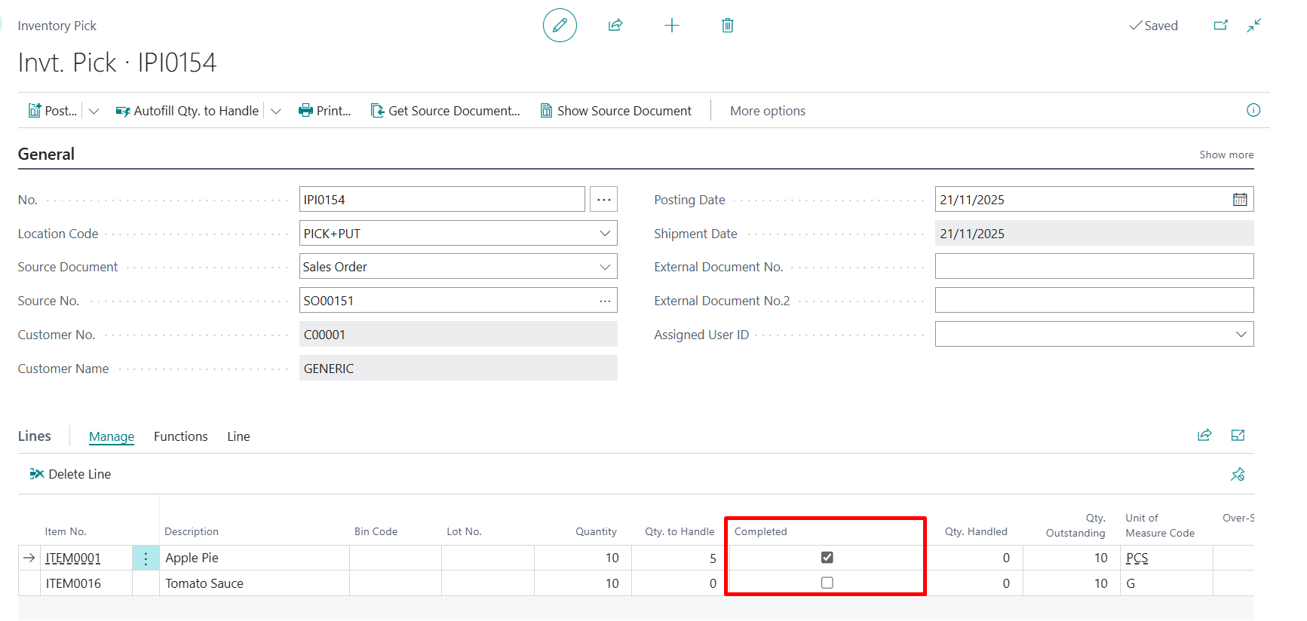Expand the Location Code dropdown
Screen dimensions: 1307x621
point(604,234)
